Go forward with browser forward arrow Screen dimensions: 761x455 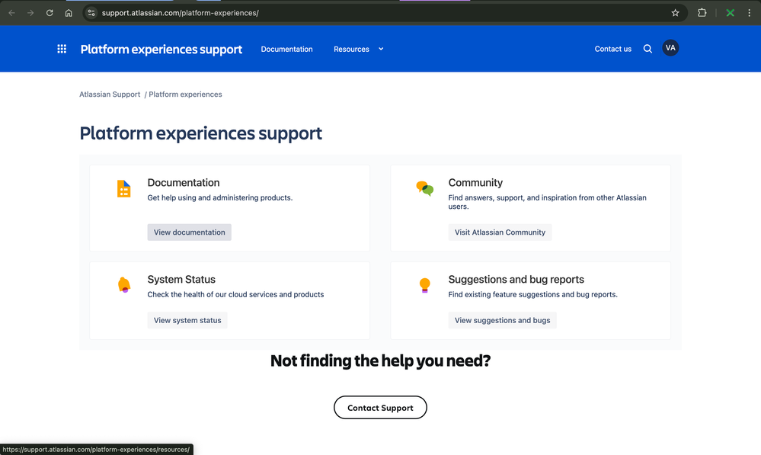pyautogui.click(x=30, y=13)
